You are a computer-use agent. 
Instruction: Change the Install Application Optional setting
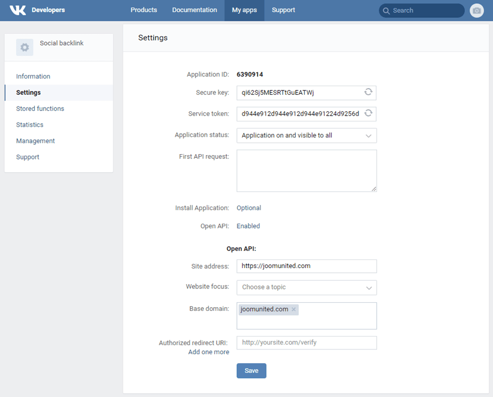(x=249, y=208)
